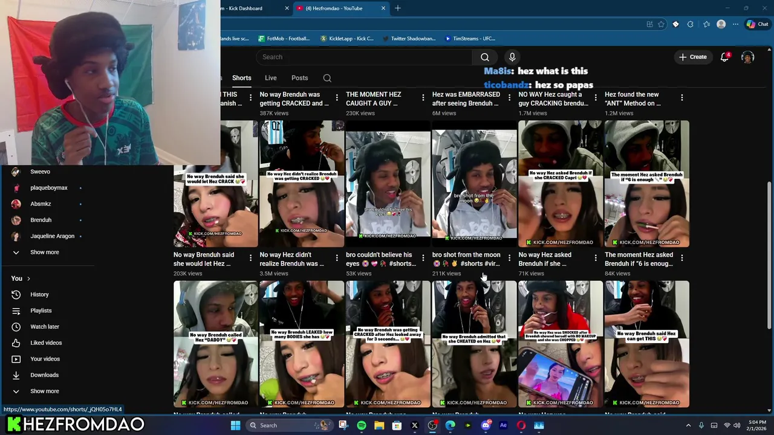Open 'The moment Hez asked Brenduh if 6 is enough' title
This screenshot has width=774, height=435.
click(x=639, y=259)
